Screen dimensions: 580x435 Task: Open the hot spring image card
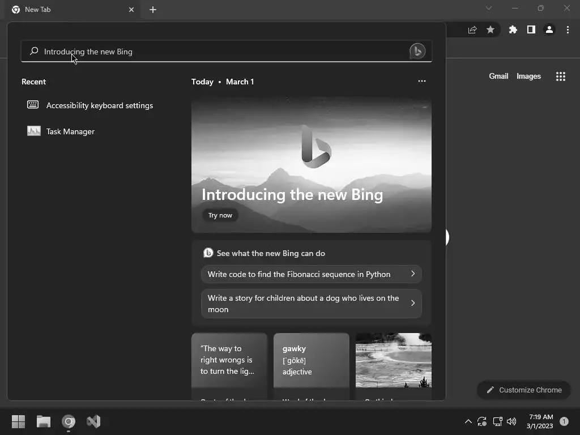click(x=394, y=366)
